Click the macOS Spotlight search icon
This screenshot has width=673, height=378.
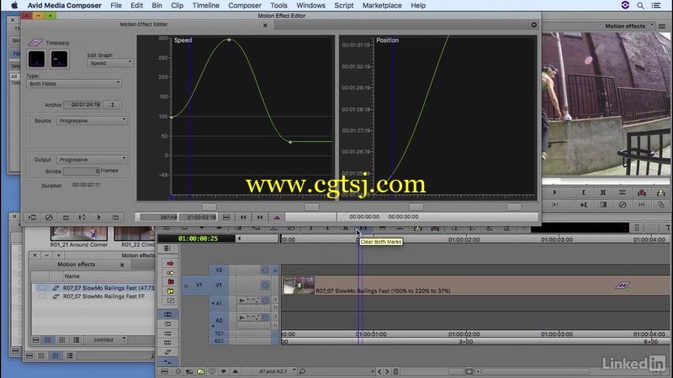[640, 6]
